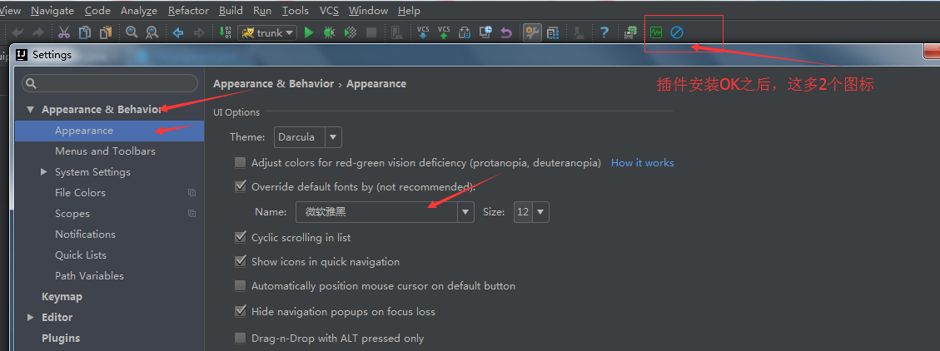The width and height of the screenshot is (940, 351).
Task: Run trunk with the green play icon
Action: pyautogui.click(x=309, y=32)
